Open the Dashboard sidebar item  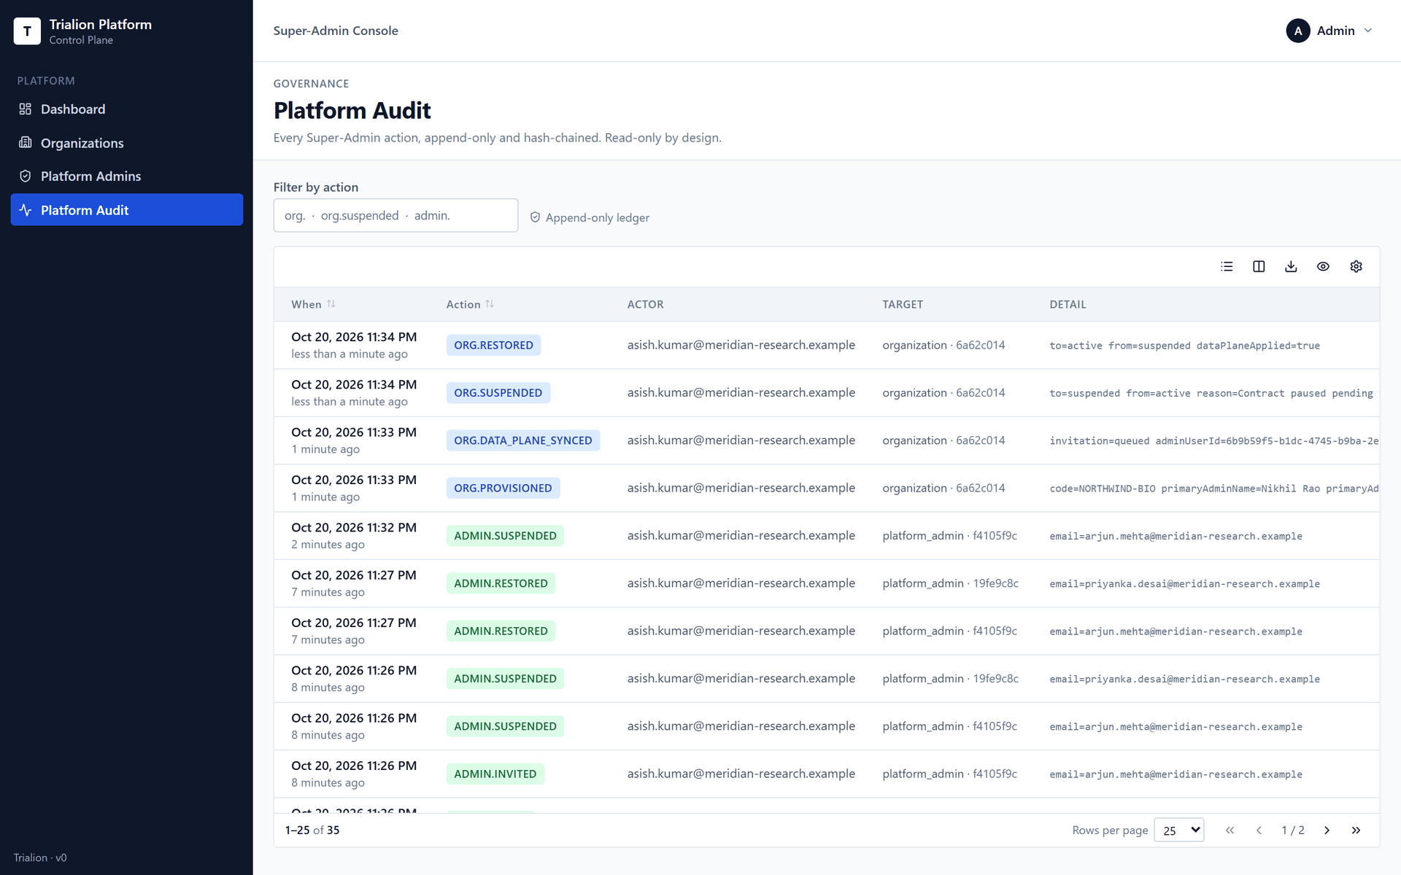tap(126, 109)
